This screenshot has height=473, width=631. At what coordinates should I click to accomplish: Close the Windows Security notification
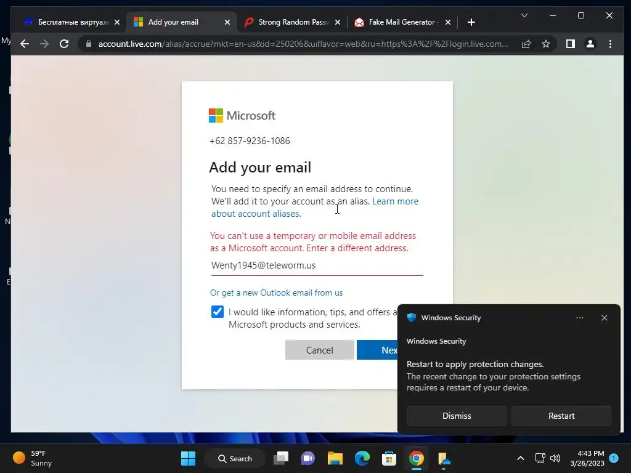[x=605, y=318]
